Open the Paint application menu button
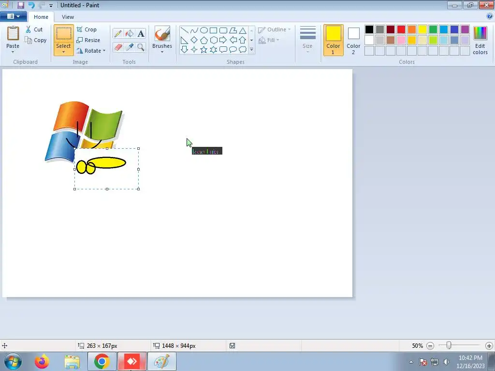The width and height of the screenshot is (495, 371). [x=14, y=16]
